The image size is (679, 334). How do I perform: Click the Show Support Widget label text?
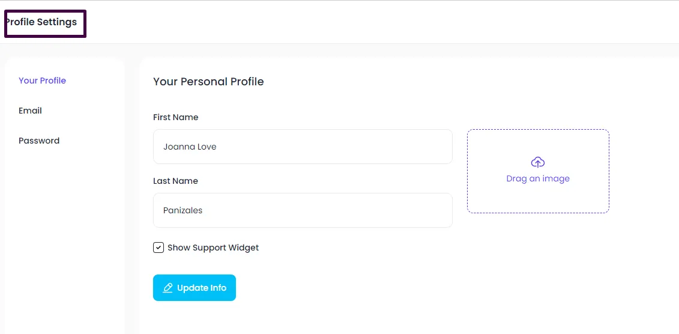pos(213,247)
